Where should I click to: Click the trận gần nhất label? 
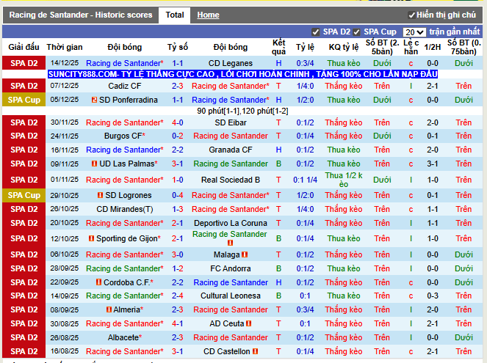coord(455,32)
